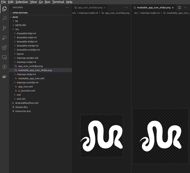The width and height of the screenshot is (190, 173).
Task: Open the Explorer view in activity bar
Action: 5,9
